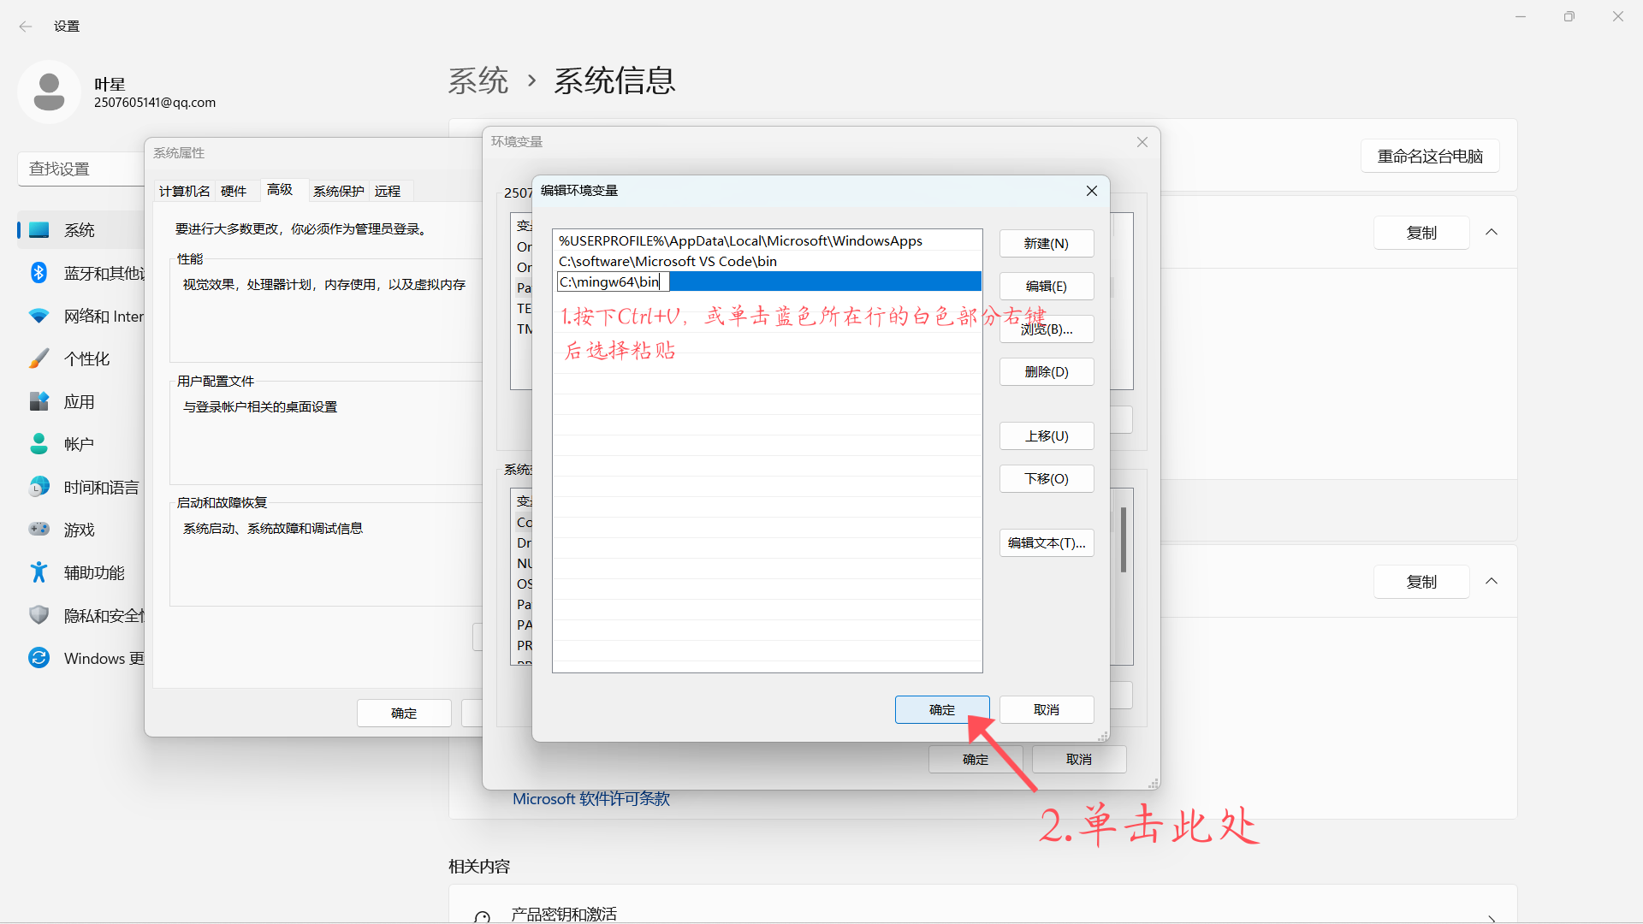Click the back arrow in Settings
The image size is (1643, 924).
pyautogui.click(x=25, y=26)
